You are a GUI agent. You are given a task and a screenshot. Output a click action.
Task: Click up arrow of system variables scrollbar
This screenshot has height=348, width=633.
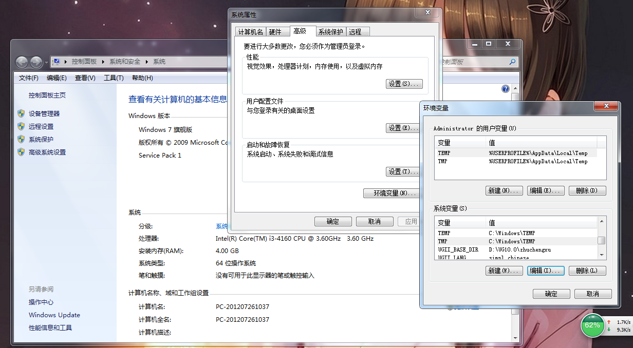(602, 222)
